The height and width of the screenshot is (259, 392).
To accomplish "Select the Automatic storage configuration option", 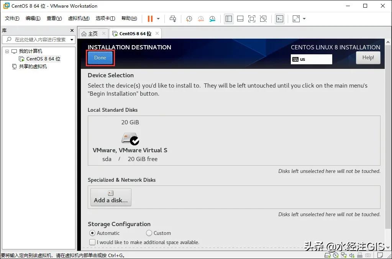I will [x=92, y=233].
